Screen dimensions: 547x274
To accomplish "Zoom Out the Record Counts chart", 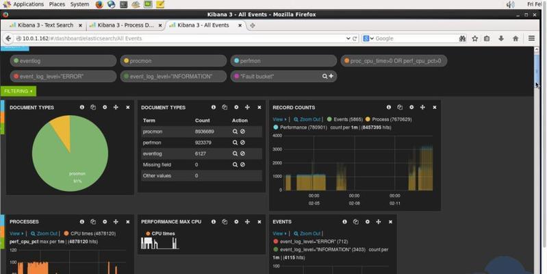I will coord(307,119).
